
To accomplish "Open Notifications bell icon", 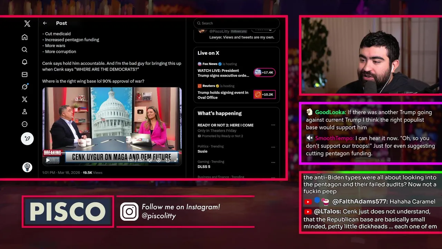I will pos(25,62).
